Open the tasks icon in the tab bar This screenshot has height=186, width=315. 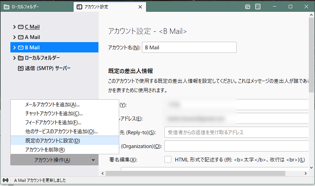(258, 7)
